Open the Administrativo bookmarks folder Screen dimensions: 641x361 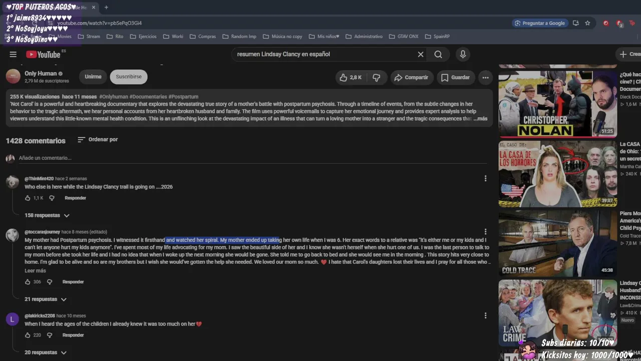point(364,37)
